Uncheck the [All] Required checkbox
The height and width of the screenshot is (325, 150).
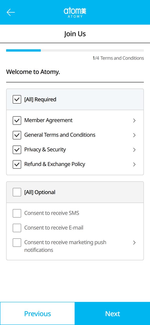click(17, 99)
